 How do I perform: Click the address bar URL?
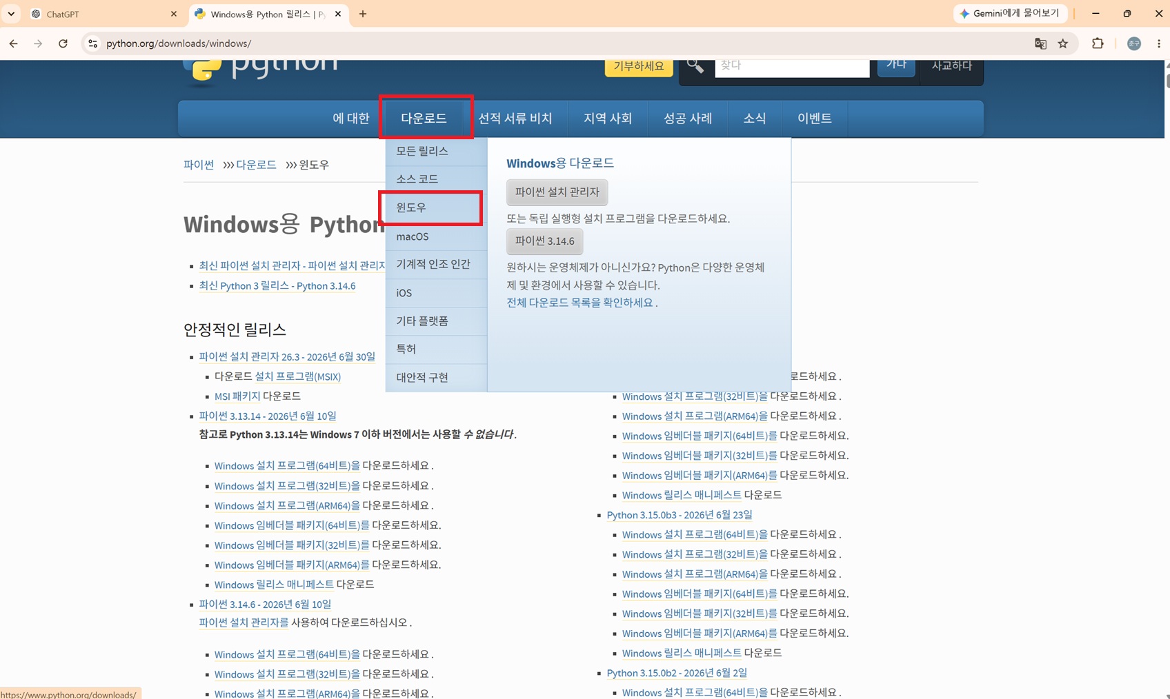click(179, 43)
